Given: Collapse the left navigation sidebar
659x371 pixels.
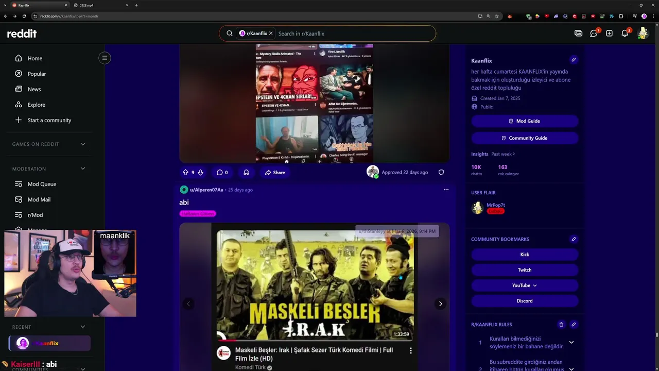Looking at the screenshot, I should pyautogui.click(x=105, y=58).
